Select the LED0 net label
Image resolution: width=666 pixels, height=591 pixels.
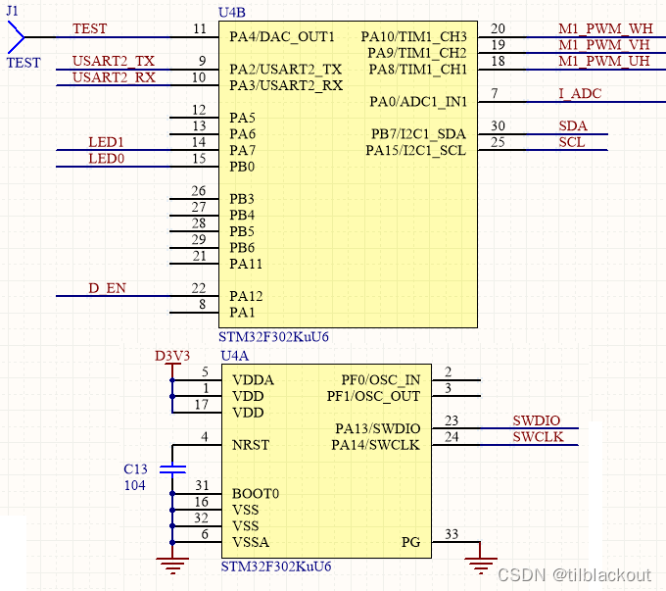tap(106, 159)
